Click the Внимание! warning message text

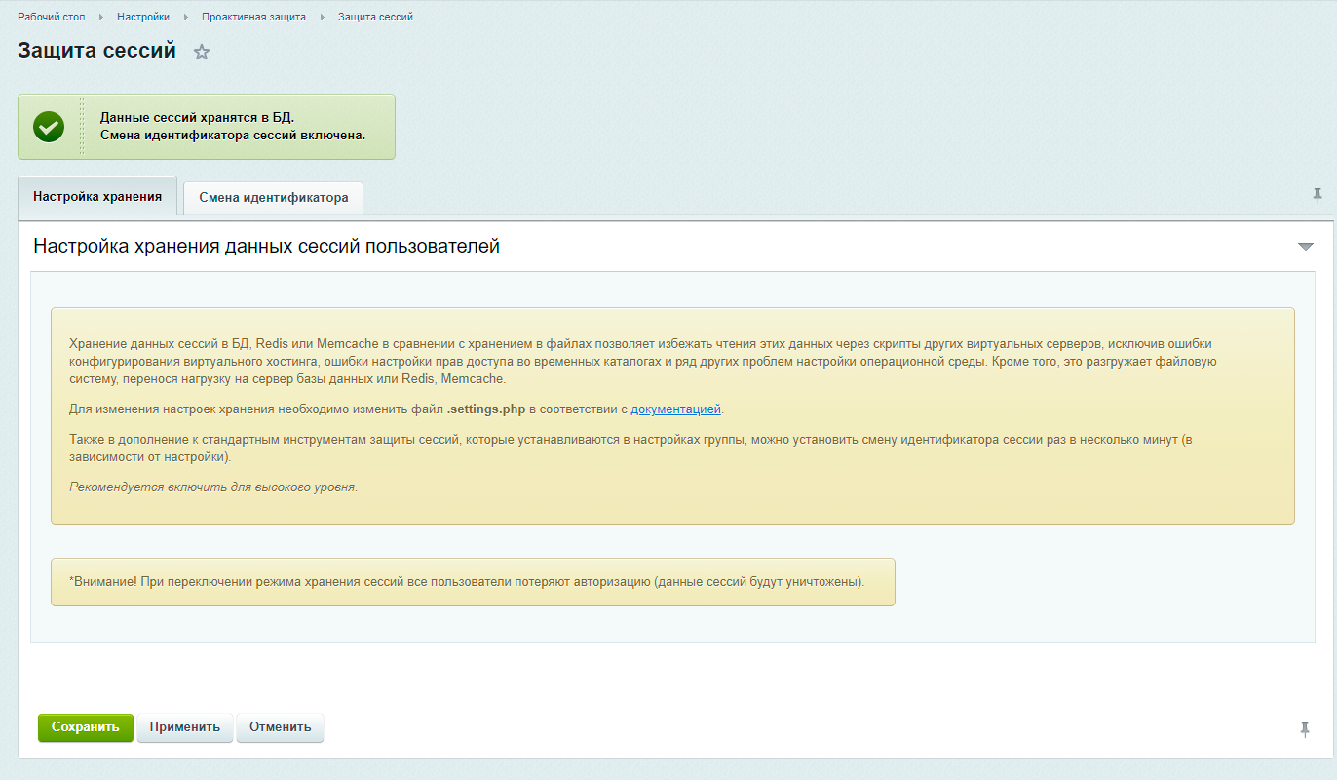click(x=467, y=582)
